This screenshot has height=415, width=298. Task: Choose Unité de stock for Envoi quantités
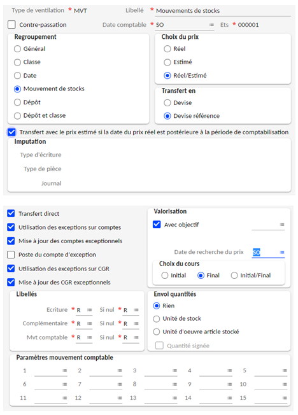(157, 319)
